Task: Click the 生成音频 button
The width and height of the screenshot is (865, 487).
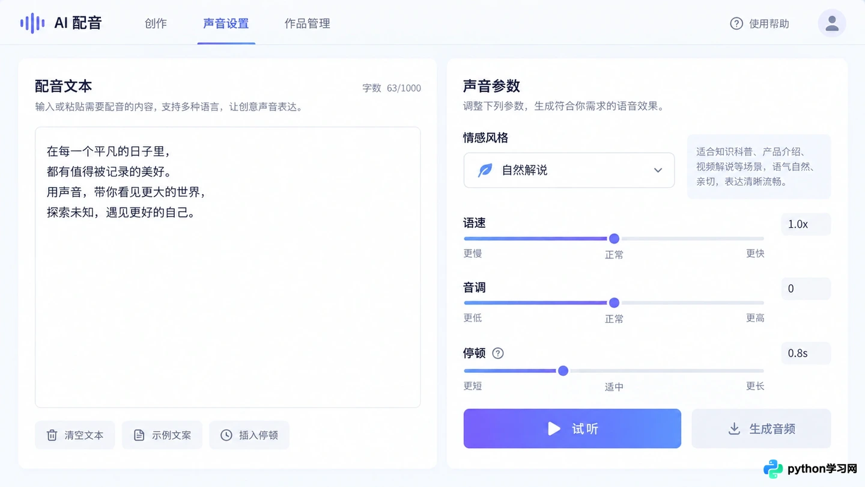Action: coord(761,429)
